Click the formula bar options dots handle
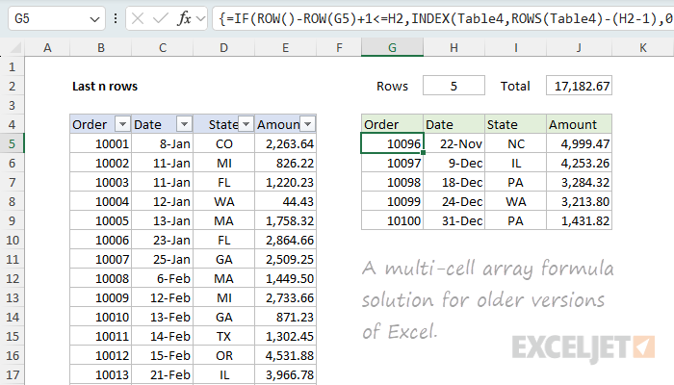Screen dimensions: 674x385 point(116,18)
